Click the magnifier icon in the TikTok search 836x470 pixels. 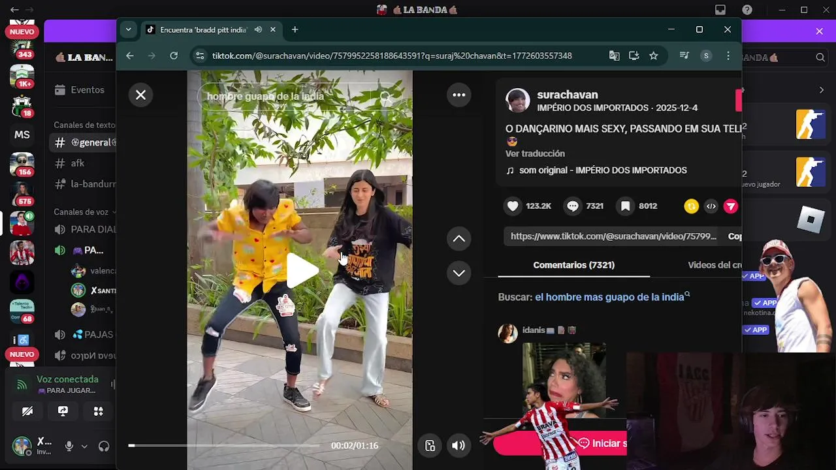[x=385, y=97]
